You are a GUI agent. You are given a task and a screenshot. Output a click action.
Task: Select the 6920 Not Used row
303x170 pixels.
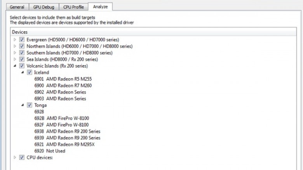click(50, 151)
